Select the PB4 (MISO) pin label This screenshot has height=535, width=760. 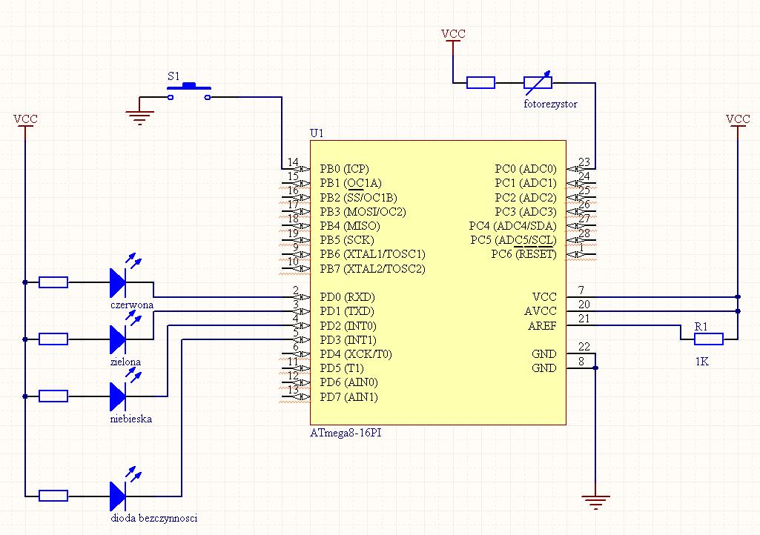[x=349, y=226]
